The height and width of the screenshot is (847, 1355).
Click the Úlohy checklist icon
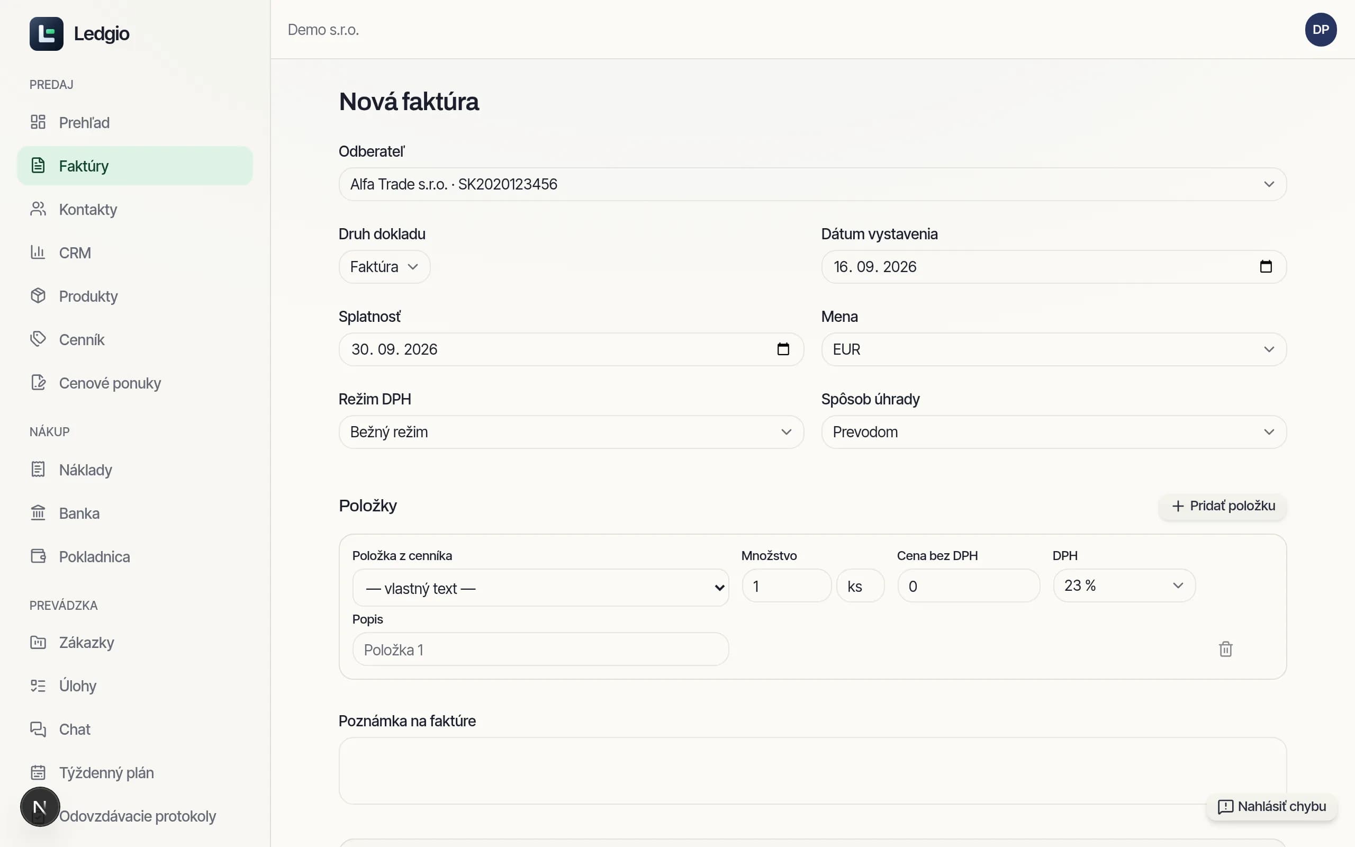pos(38,686)
